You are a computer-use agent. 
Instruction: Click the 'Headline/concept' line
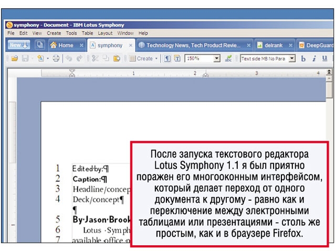tap(101, 189)
